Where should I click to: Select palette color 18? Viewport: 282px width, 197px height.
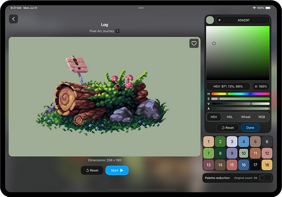coord(267,165)
